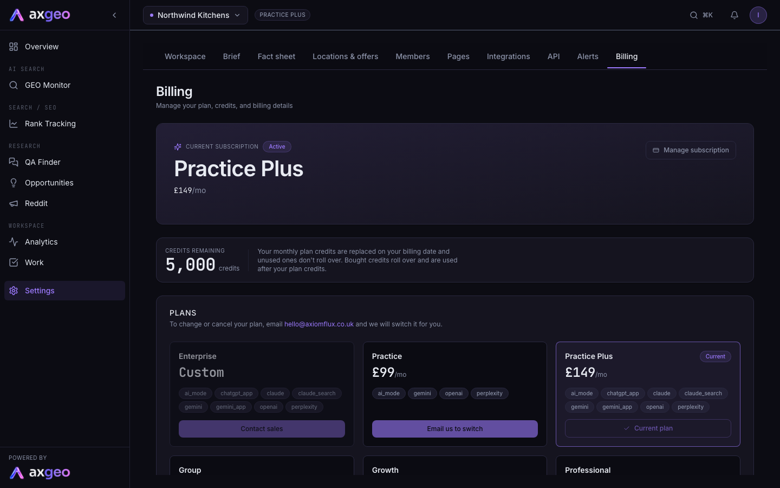
Task: Click the gemini_app tag on Enterprise plan
Action: point(231,407)
